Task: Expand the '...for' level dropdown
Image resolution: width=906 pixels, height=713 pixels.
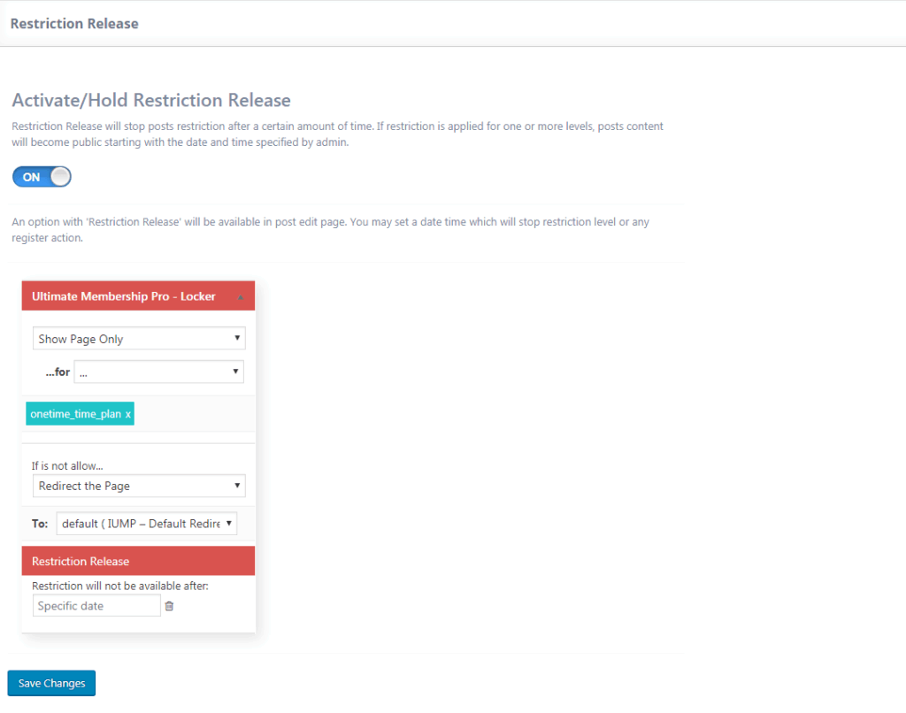Action: pyautogui.click(x=159, y=372)
